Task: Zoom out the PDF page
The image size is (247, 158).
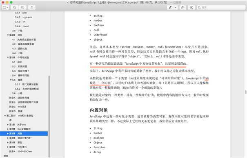Action: 15,7
